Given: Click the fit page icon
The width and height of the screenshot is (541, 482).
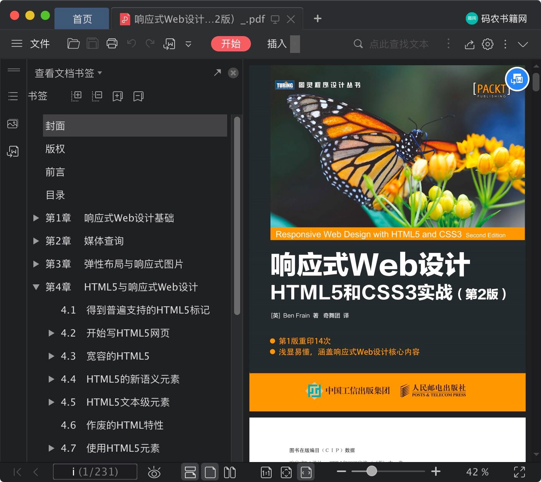Looking at the screenshot, I should [x=286, y=472].
